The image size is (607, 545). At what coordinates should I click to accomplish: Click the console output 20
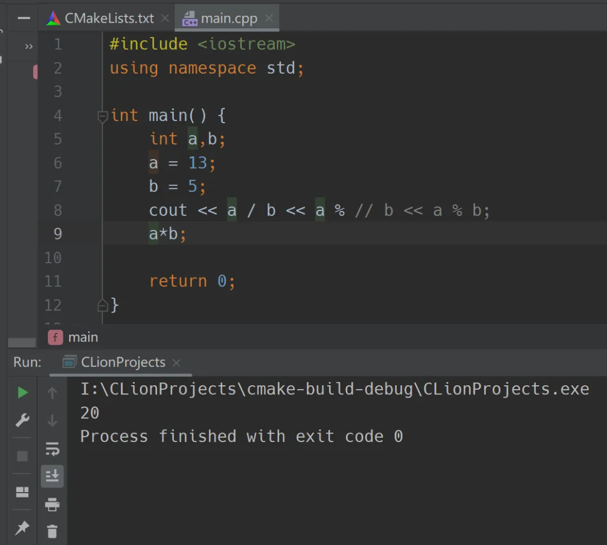90,413
